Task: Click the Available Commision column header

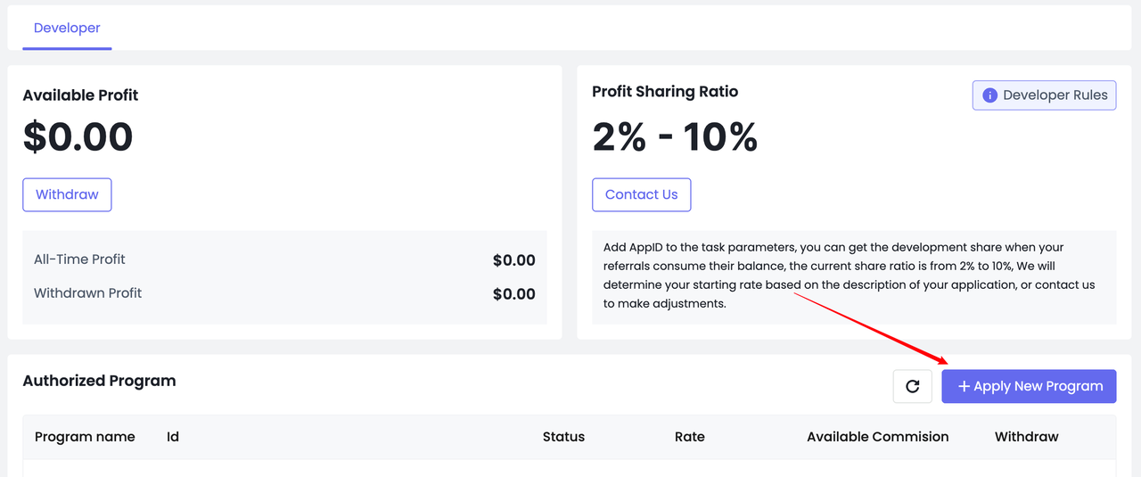Action: [x=877, y=437]
